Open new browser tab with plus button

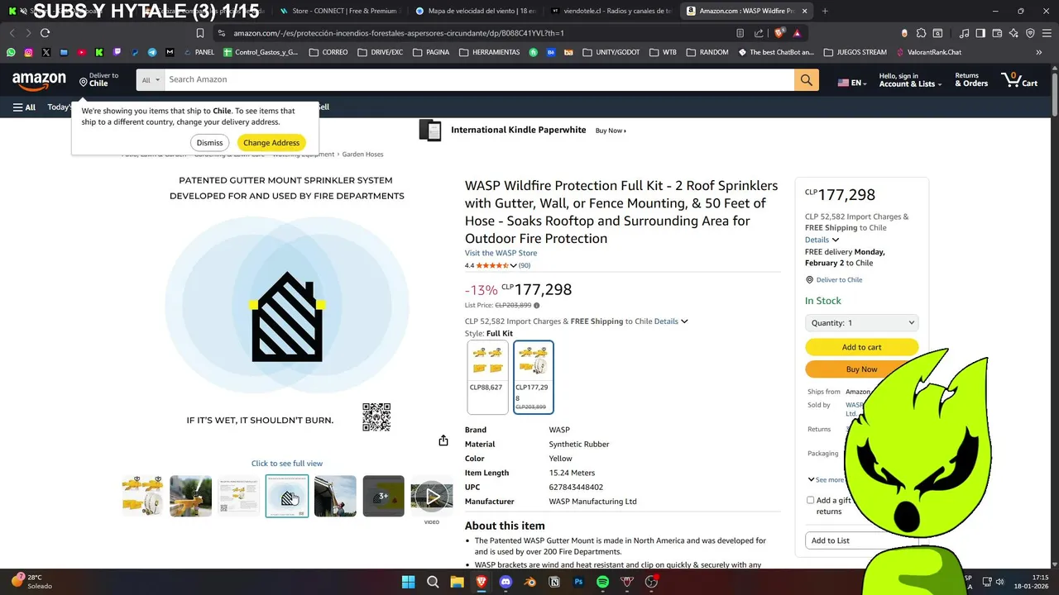tap(825, 11)
